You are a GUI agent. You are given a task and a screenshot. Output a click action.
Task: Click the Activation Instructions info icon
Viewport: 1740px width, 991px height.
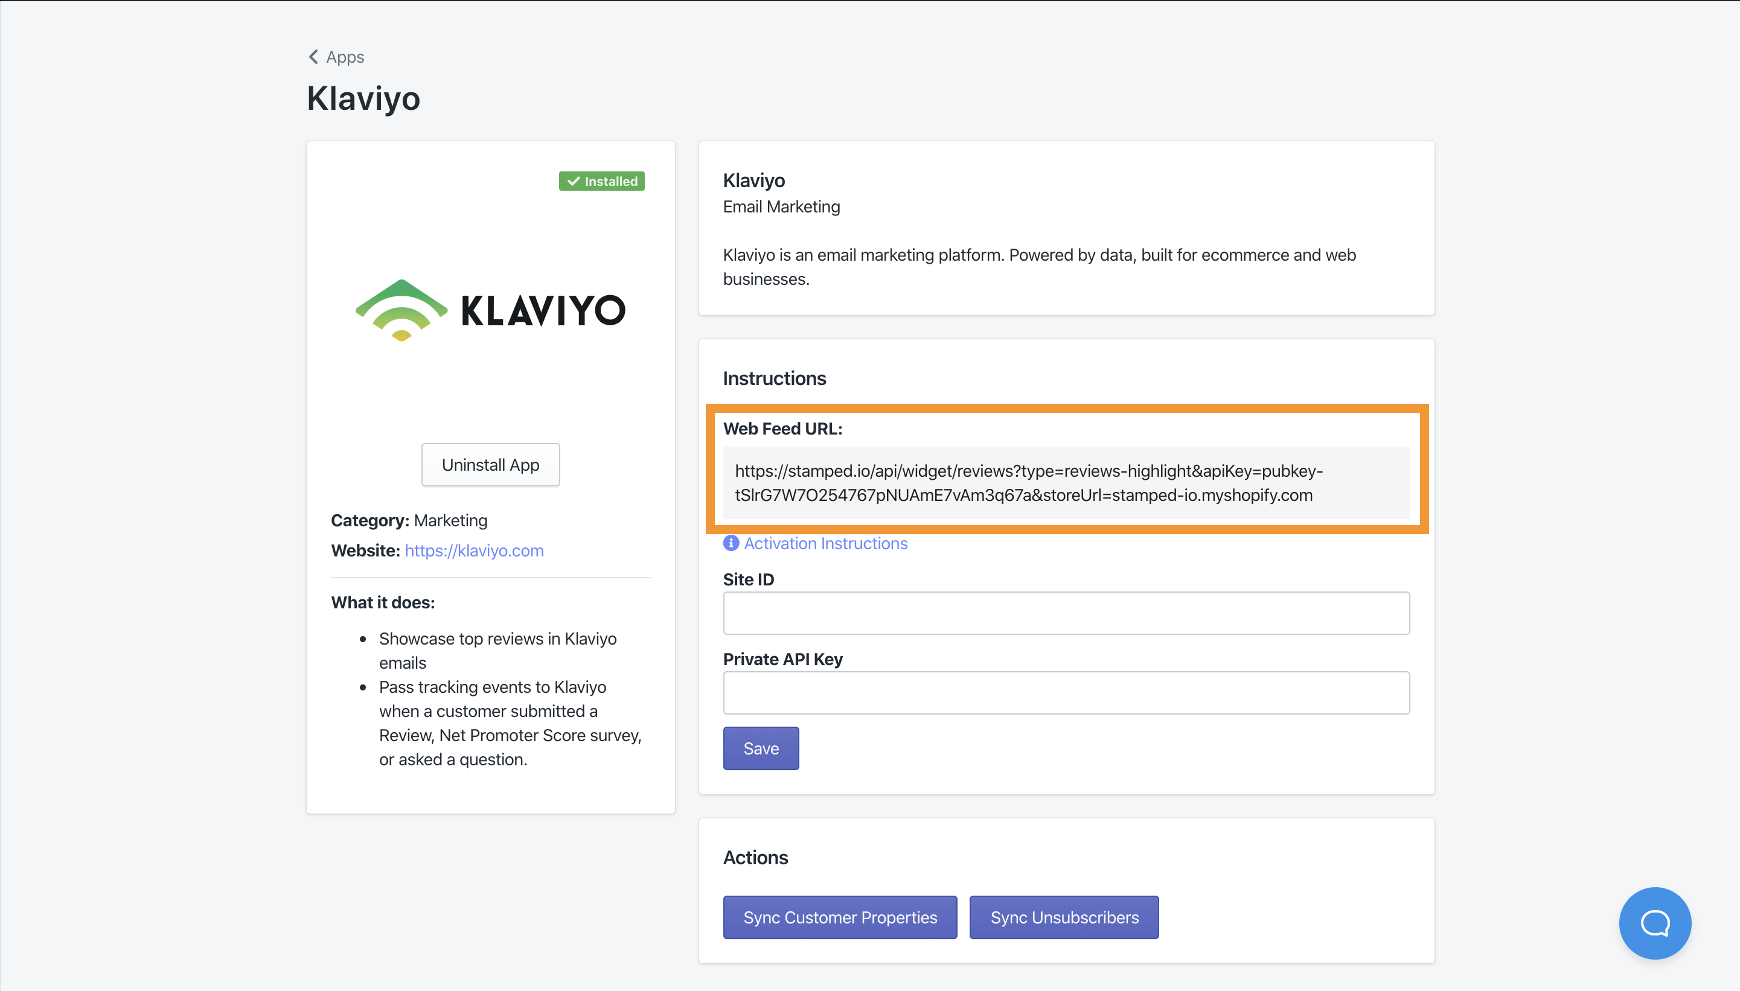731,543
